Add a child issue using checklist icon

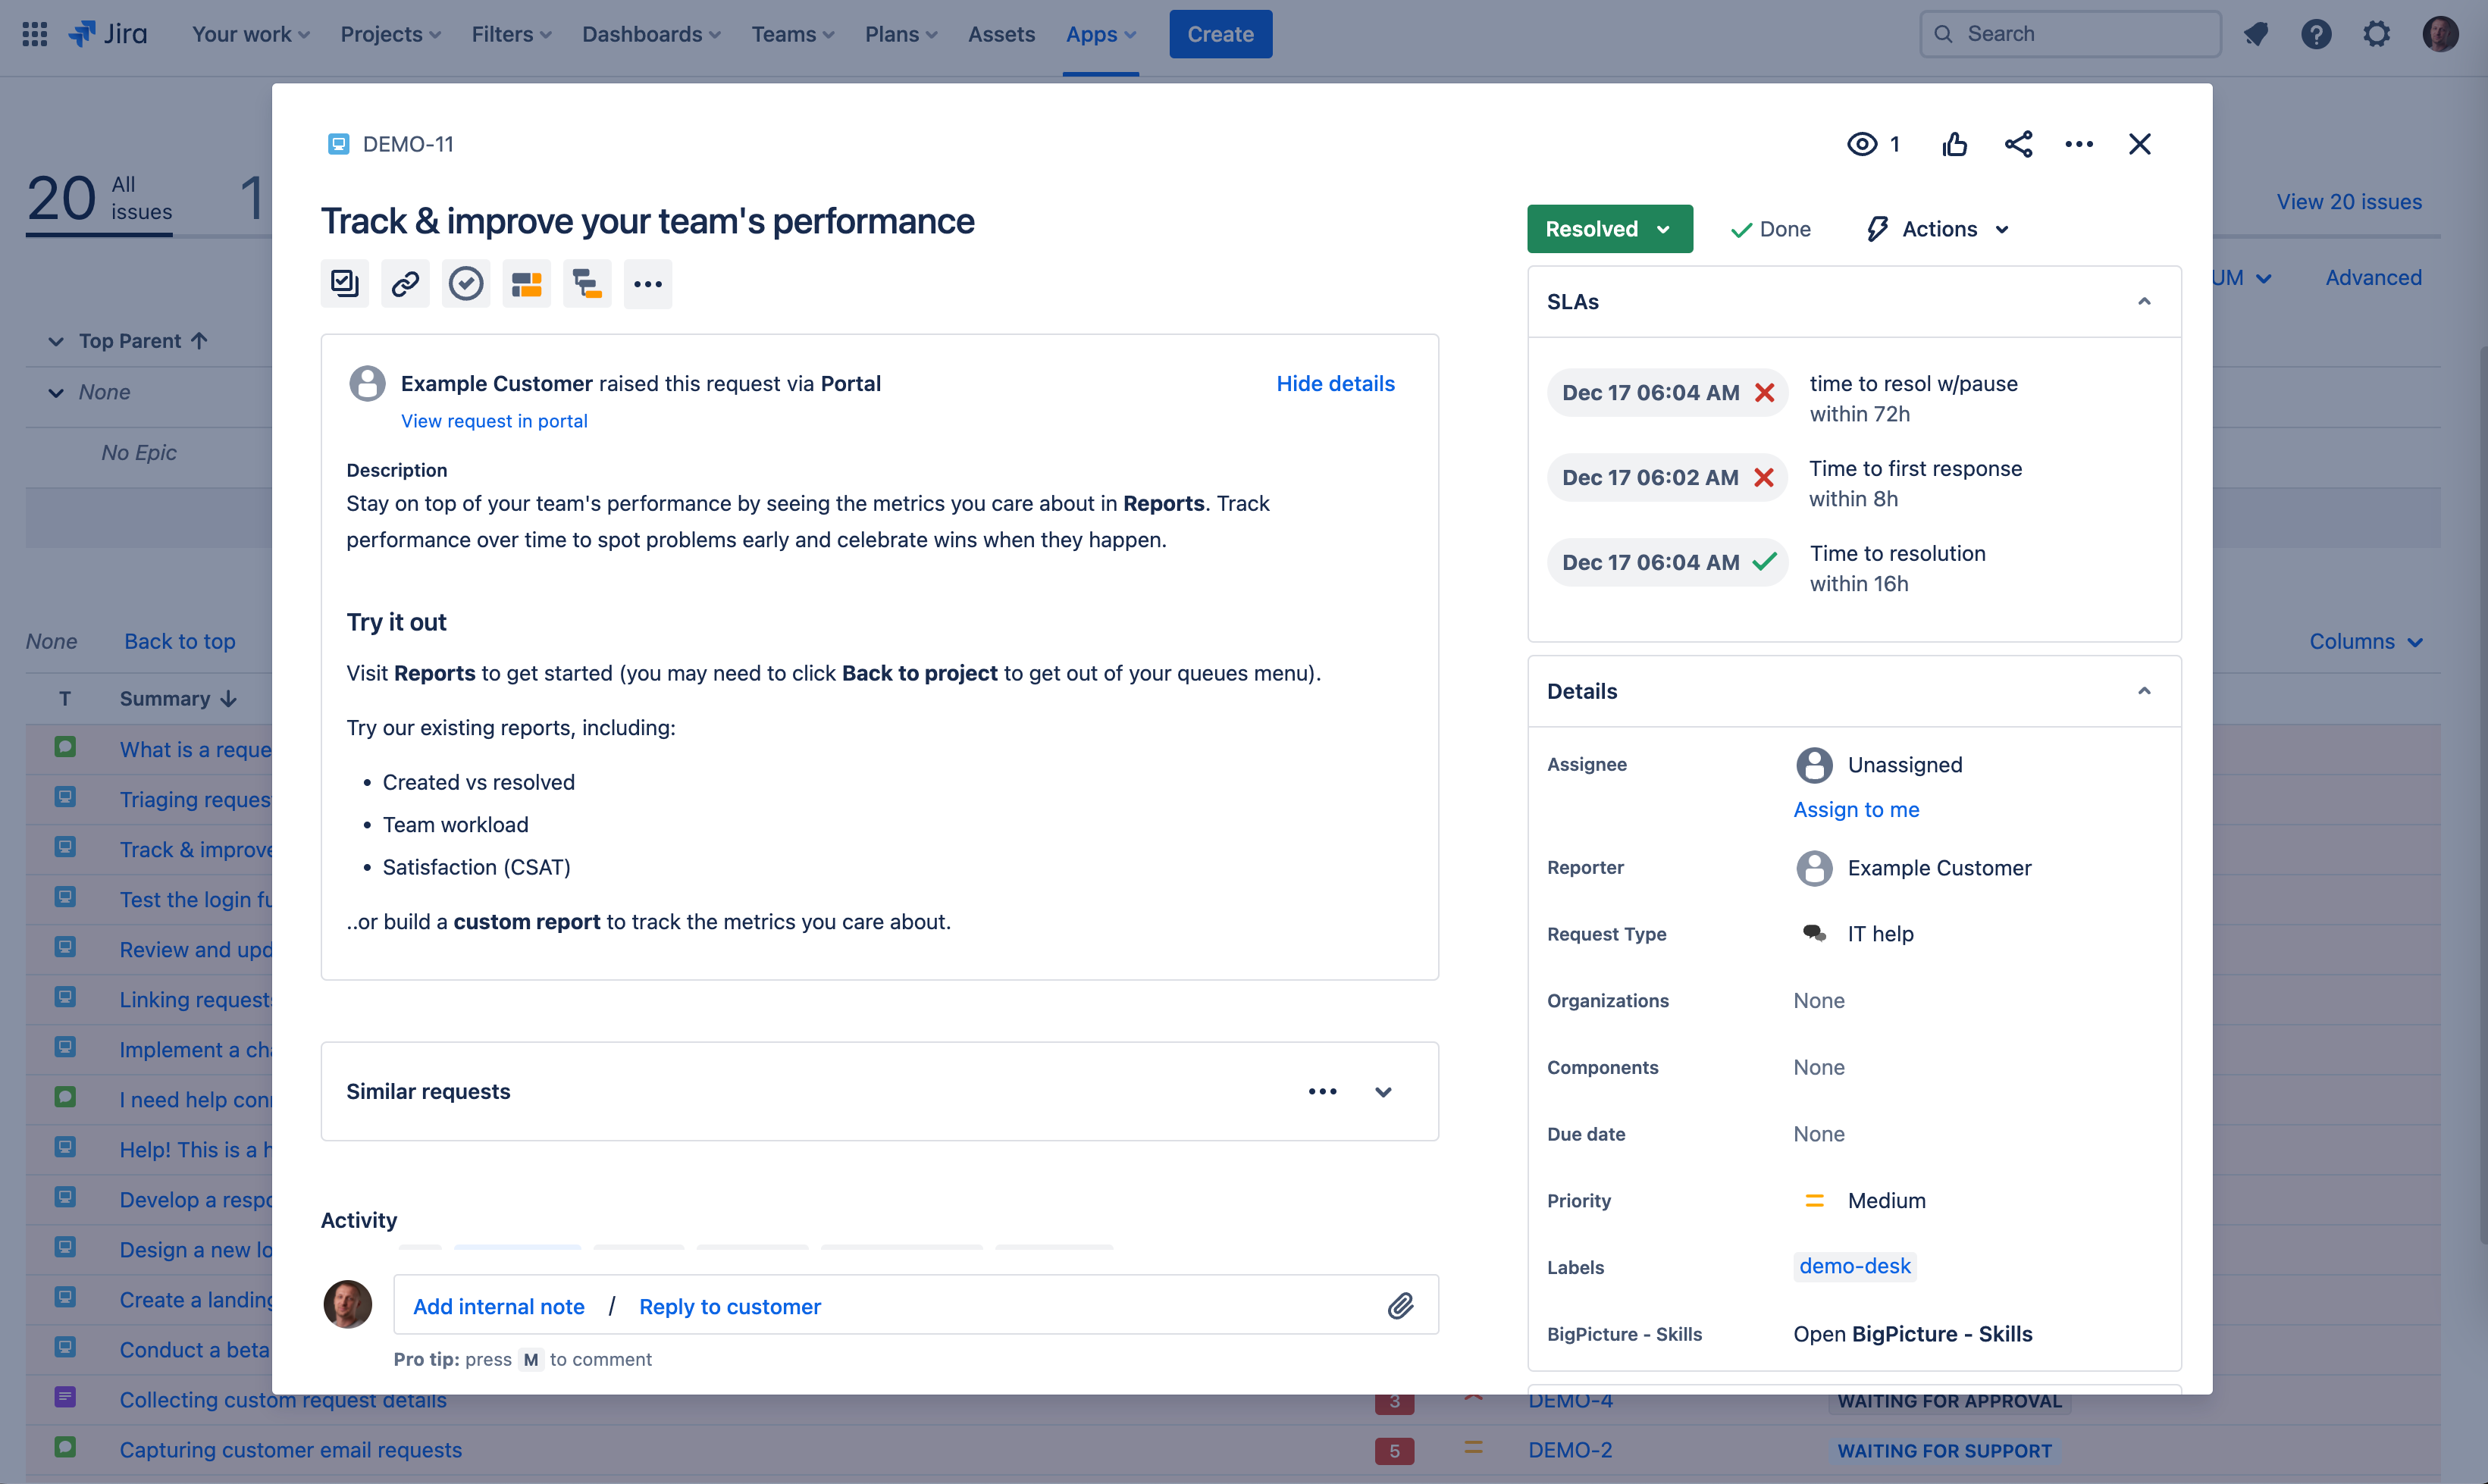345,284
